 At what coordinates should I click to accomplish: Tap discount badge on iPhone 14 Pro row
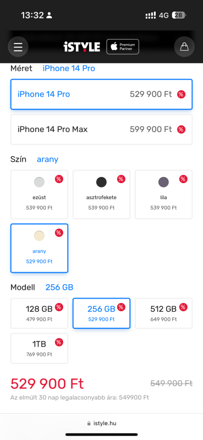181,94
